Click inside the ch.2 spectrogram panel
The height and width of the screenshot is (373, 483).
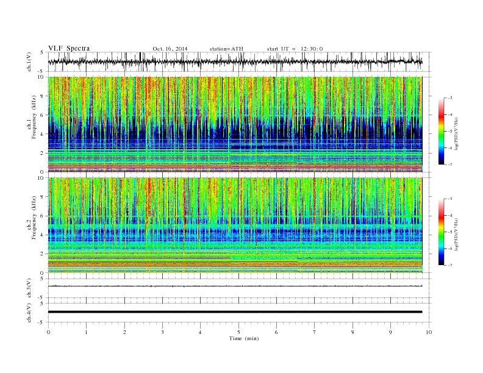pos(235,226)
